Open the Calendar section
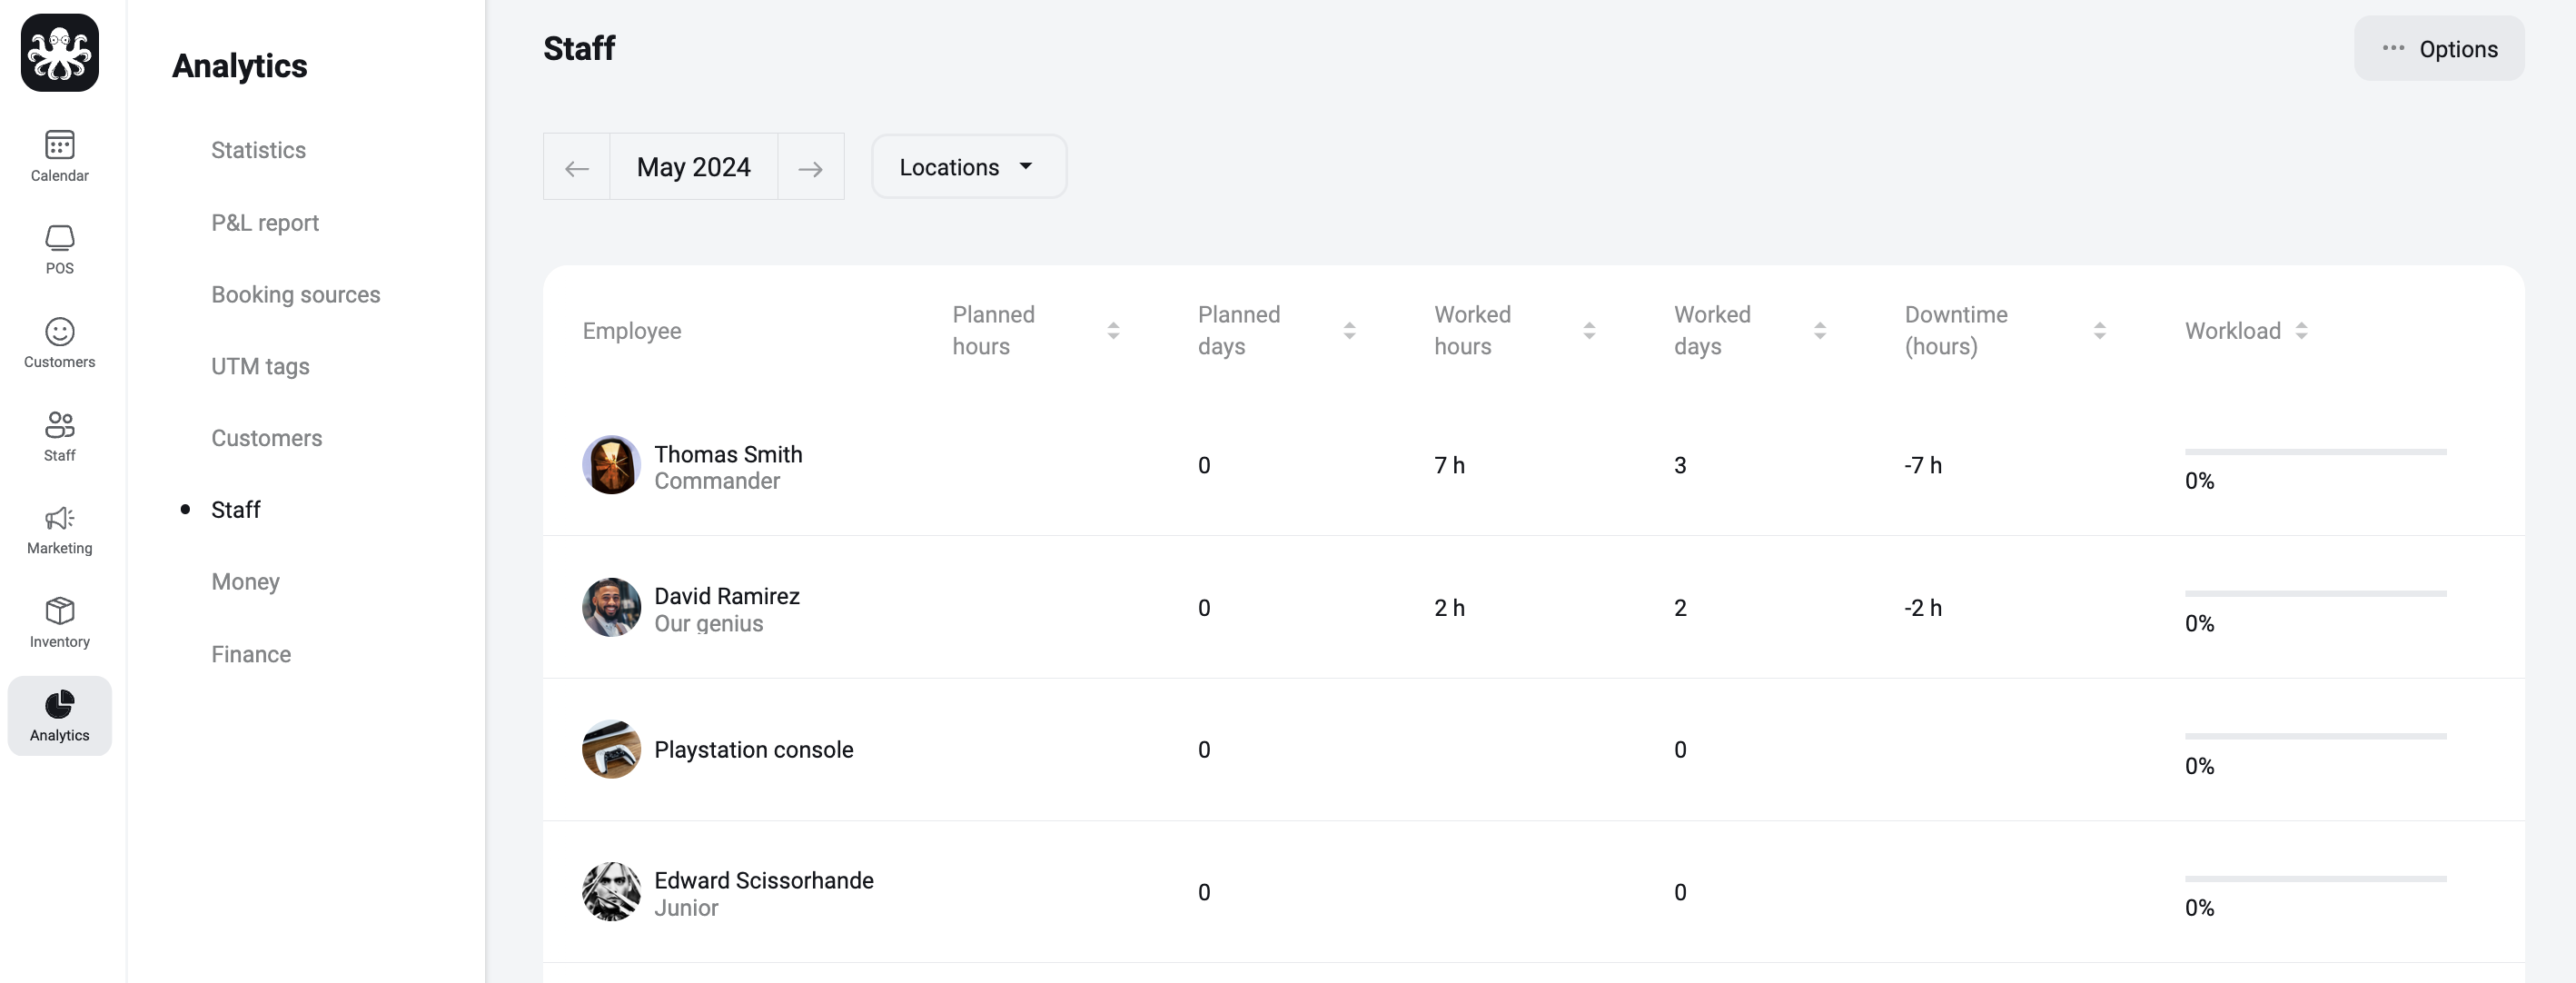This screenshot has width=2576, height=983. click(60, 156)
